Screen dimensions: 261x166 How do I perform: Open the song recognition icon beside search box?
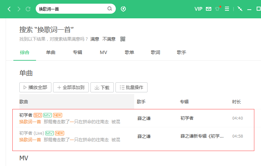[x=123, y=9]
